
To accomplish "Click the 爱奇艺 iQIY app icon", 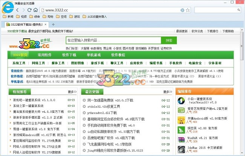I will point(181,111).
